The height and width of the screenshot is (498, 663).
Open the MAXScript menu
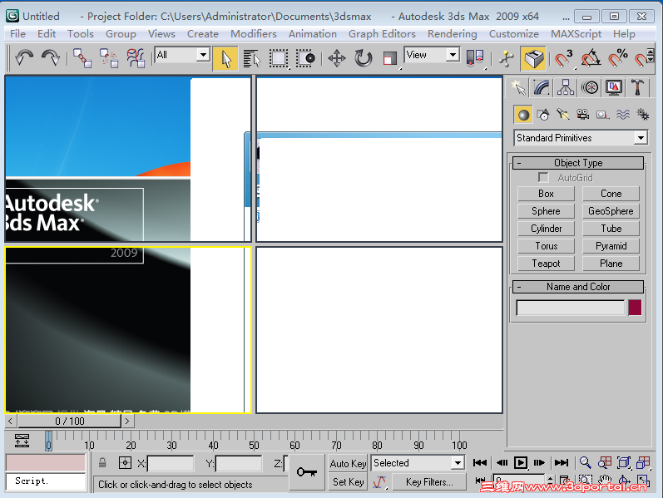(x=576, y=34)
